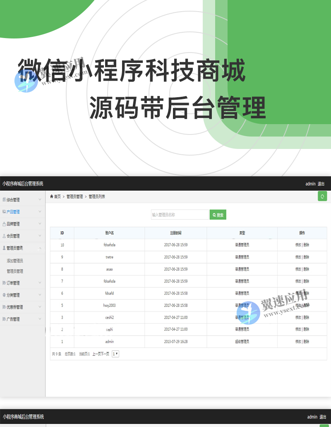Click the 优惠券管理 coupon icon
The width and height of the screenshot is (331, 427).
point(4,307)
